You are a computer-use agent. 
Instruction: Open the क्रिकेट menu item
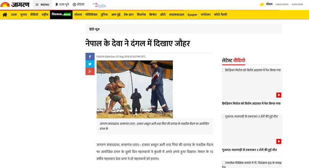pyautogui.click(x=153, y=15)
